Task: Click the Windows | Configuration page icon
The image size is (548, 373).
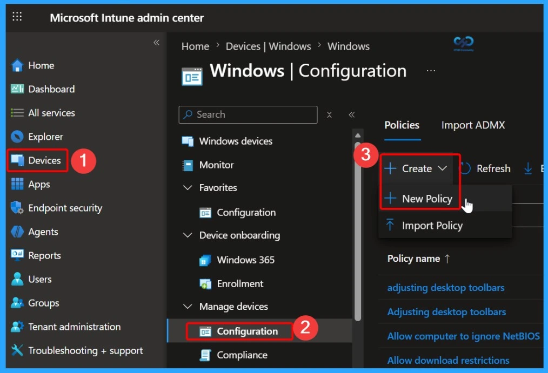Action: click(192, 76)
